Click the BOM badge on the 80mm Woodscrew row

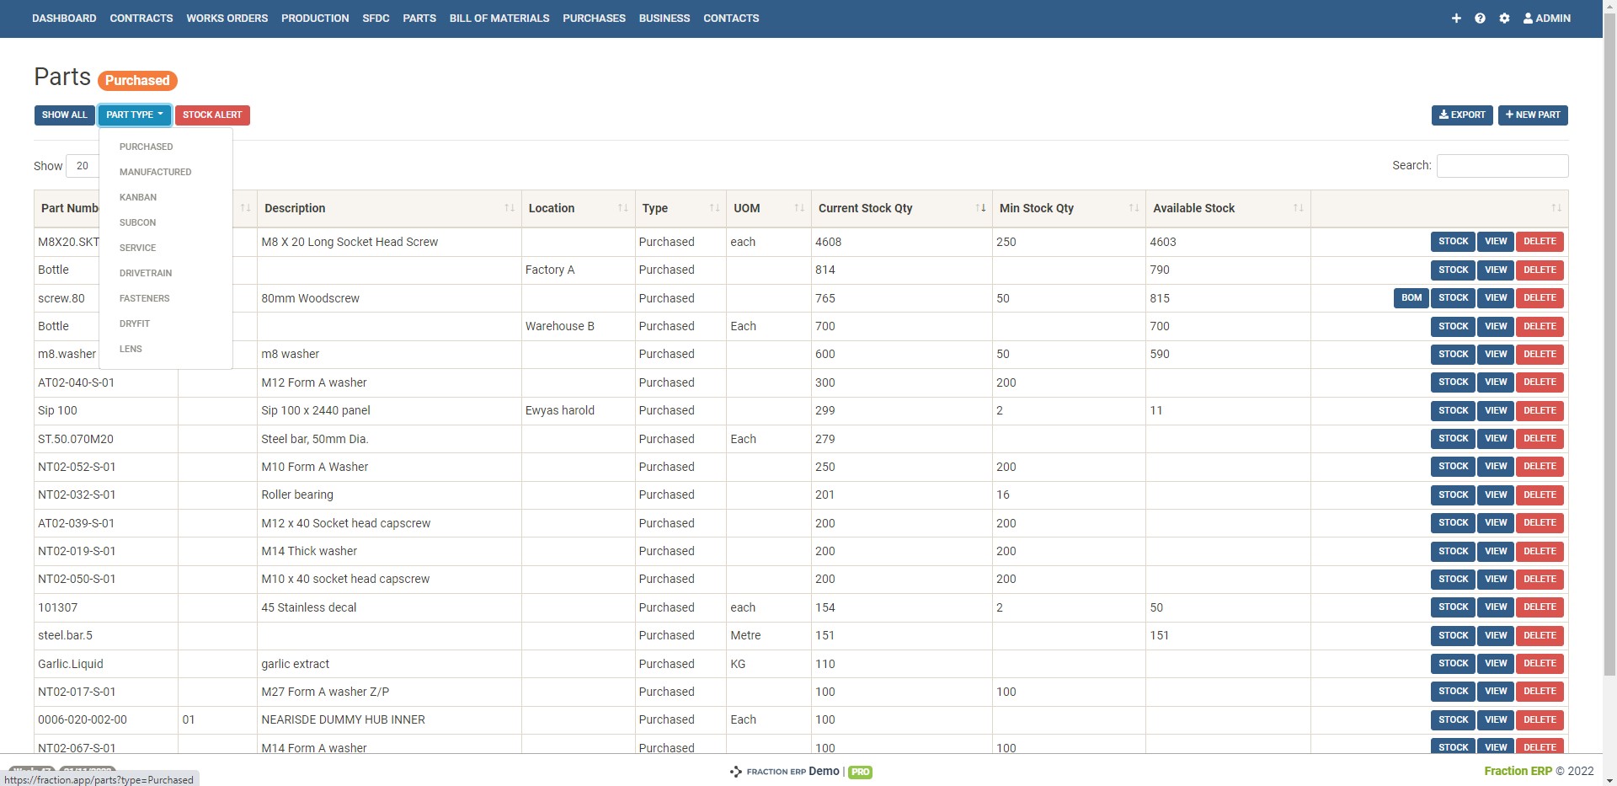(x=1411, y=297)
